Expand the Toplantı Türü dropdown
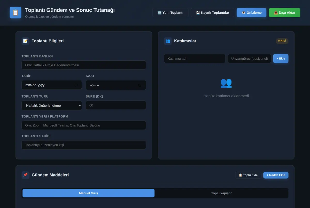 coord(52,105)
